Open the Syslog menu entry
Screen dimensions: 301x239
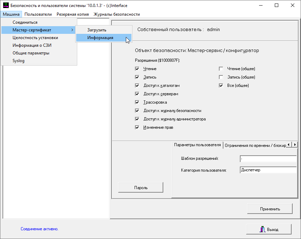click(x=19, y=61)
